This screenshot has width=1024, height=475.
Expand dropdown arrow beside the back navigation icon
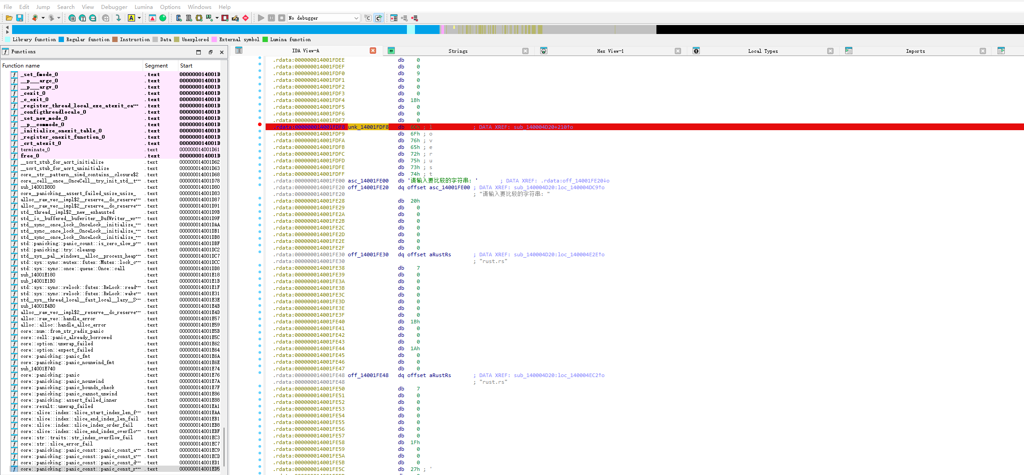pos(43,18)
